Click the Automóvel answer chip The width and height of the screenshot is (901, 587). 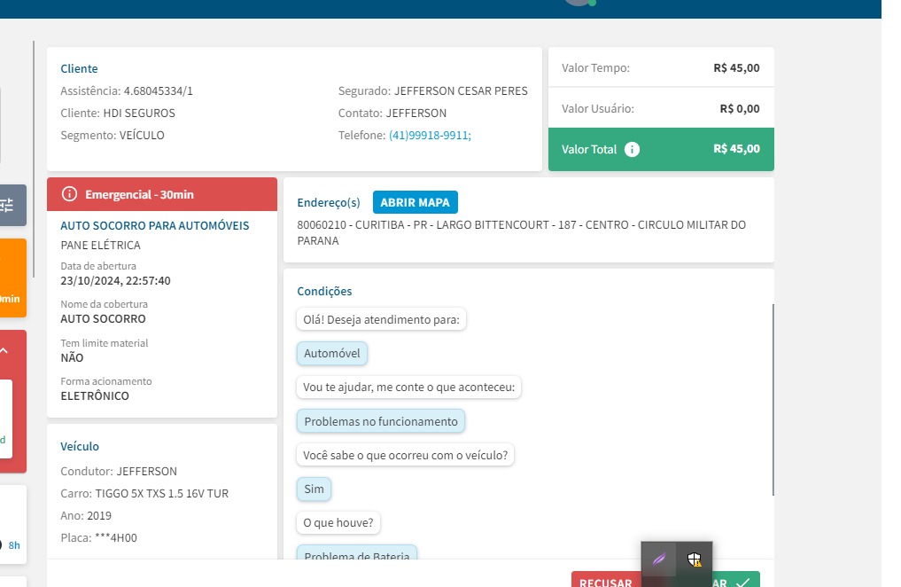click(x=332, y=353)
